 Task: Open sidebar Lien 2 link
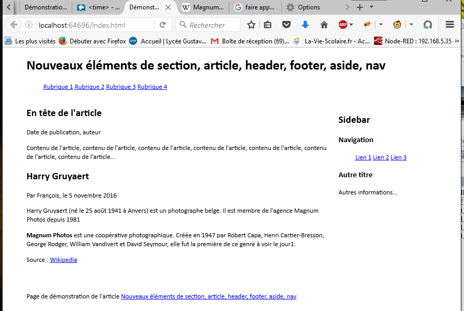pyautogui.click(x=381, y=157)
